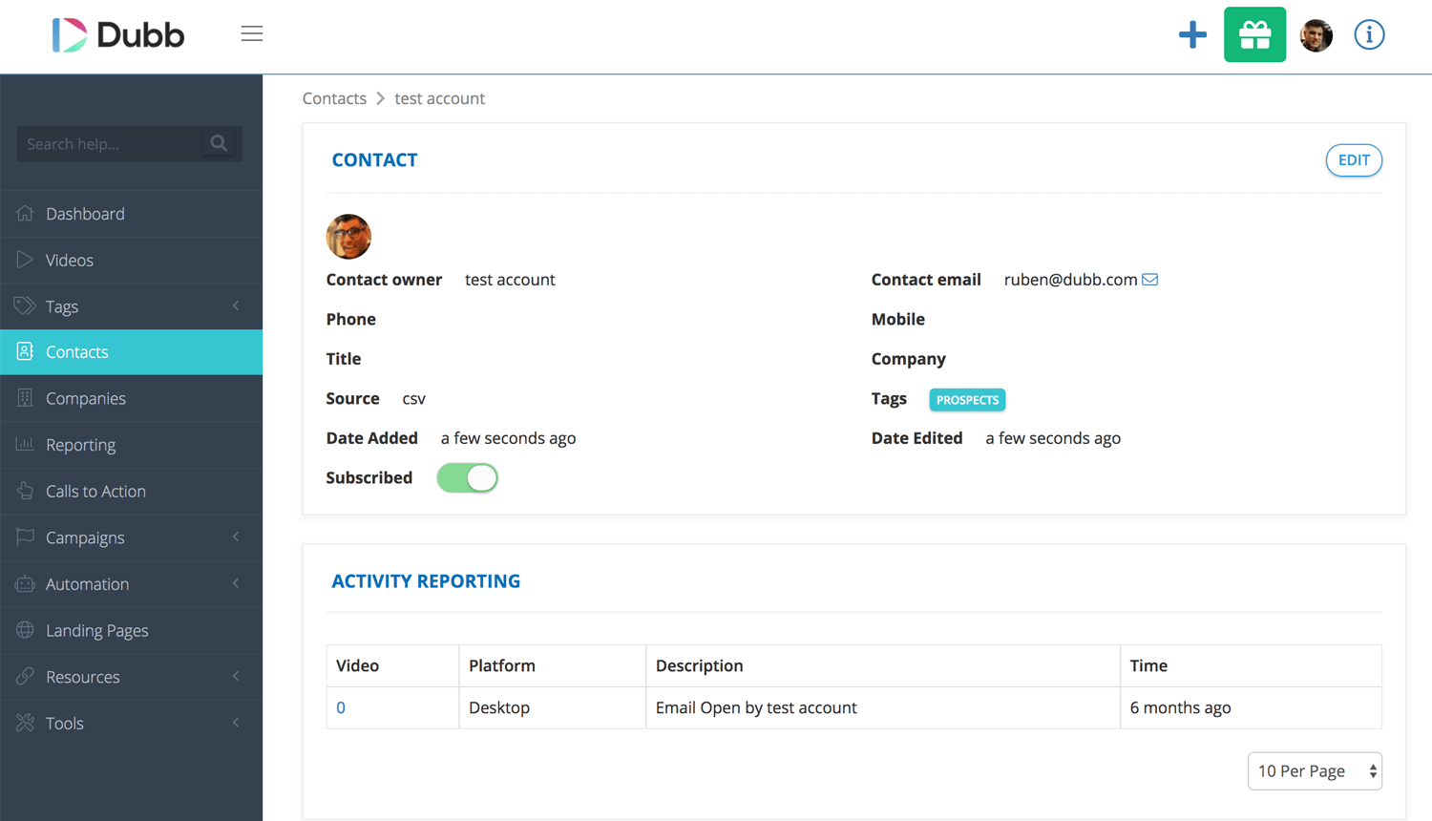Toggle the Subscribed switch off
1432x821 pixels.
coord(468,477)
